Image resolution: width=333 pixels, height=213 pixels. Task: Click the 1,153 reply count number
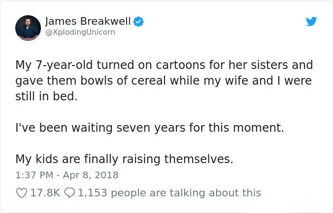pyautogui.click(x=93, y=193)
